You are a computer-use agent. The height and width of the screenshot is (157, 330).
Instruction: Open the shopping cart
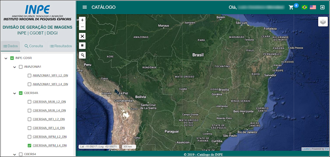(x=291, y=7)
